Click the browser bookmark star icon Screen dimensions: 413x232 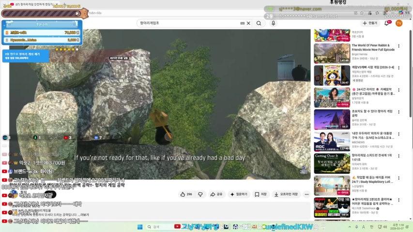pos(362,13)
